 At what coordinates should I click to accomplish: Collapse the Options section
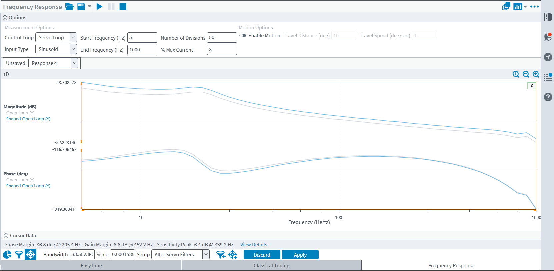5,18
